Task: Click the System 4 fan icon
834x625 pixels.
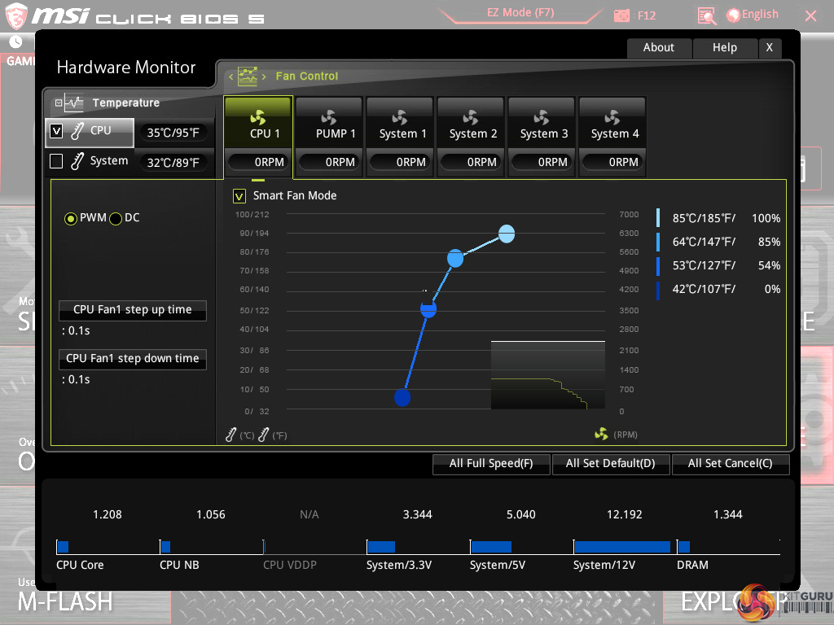Action: [612, 117]
